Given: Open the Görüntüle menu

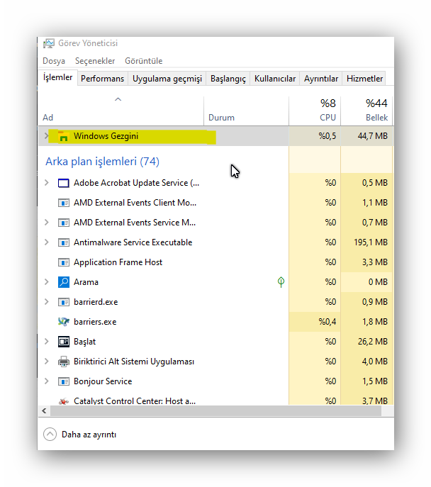Looking at the screenshot, I should (143, 61).
